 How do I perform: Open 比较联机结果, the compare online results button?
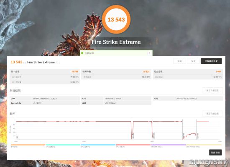[x=211, y=61]
